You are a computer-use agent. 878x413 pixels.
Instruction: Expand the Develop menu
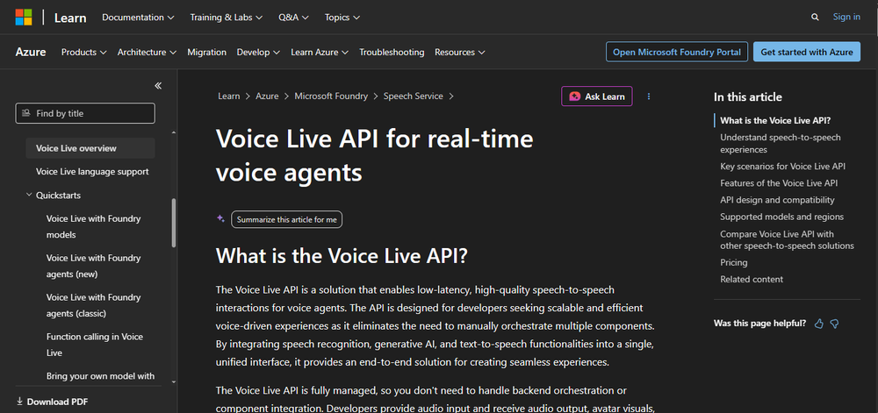pyautogui.click(x=258, y=52)
